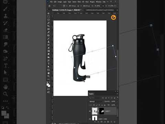Open the Fill 100% dropdown
The image size is (165, 124).
pyautogui.click(x=113, y=105)
